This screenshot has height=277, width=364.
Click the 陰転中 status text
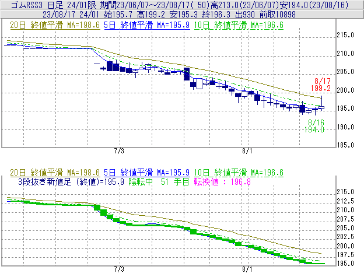141,181
